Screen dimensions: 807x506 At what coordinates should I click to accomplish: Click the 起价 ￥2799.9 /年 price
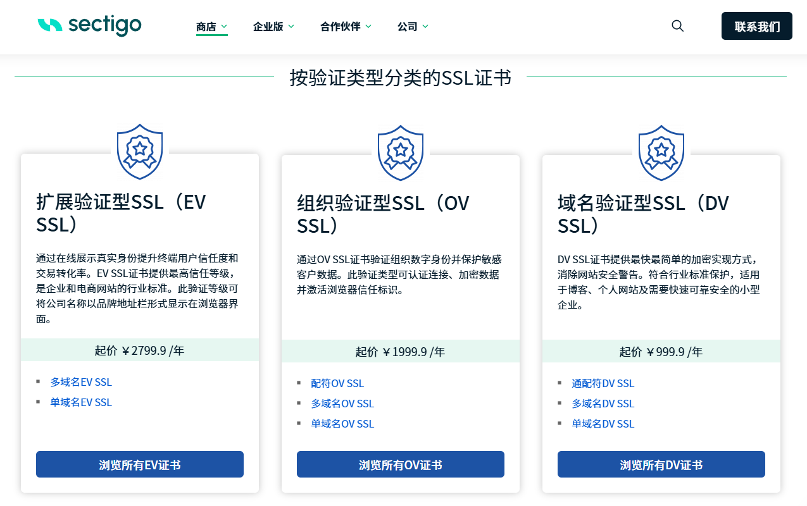(x=140, y=350)
